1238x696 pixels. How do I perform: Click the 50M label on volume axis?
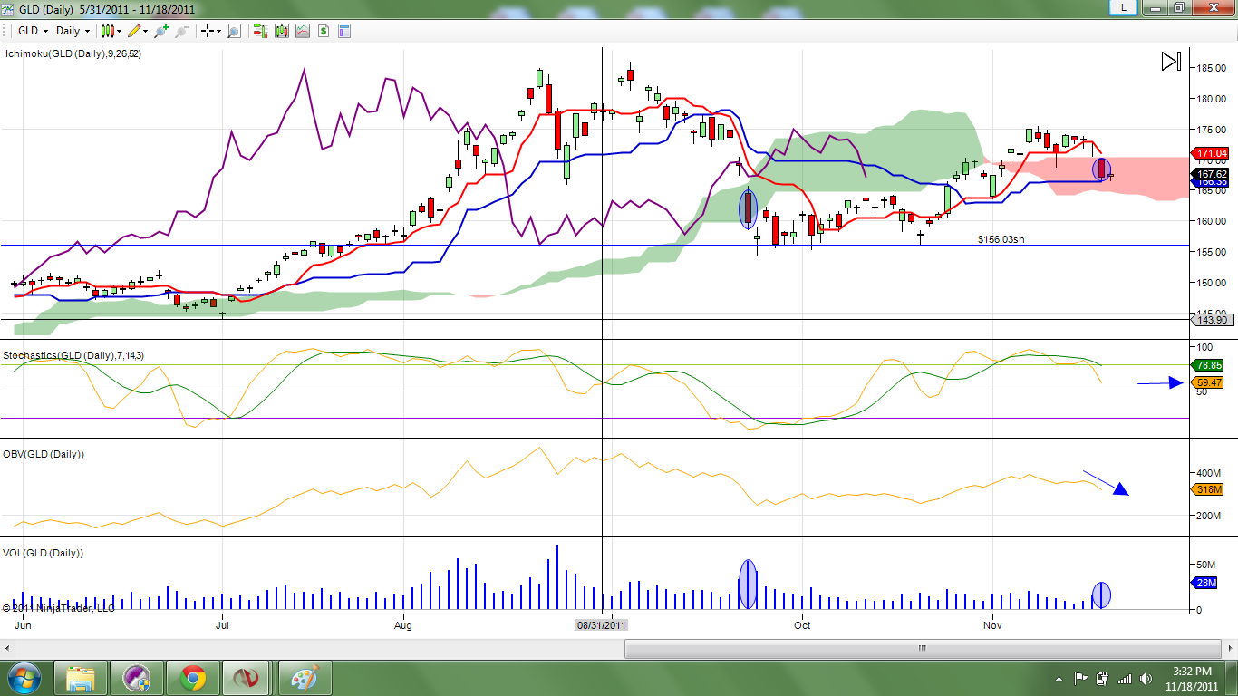point(1206,565)
